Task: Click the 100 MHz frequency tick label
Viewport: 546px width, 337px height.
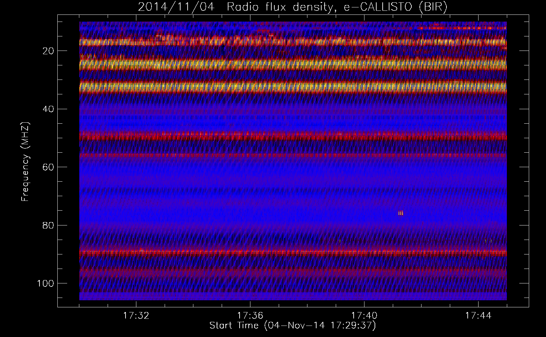Action: 46,283
